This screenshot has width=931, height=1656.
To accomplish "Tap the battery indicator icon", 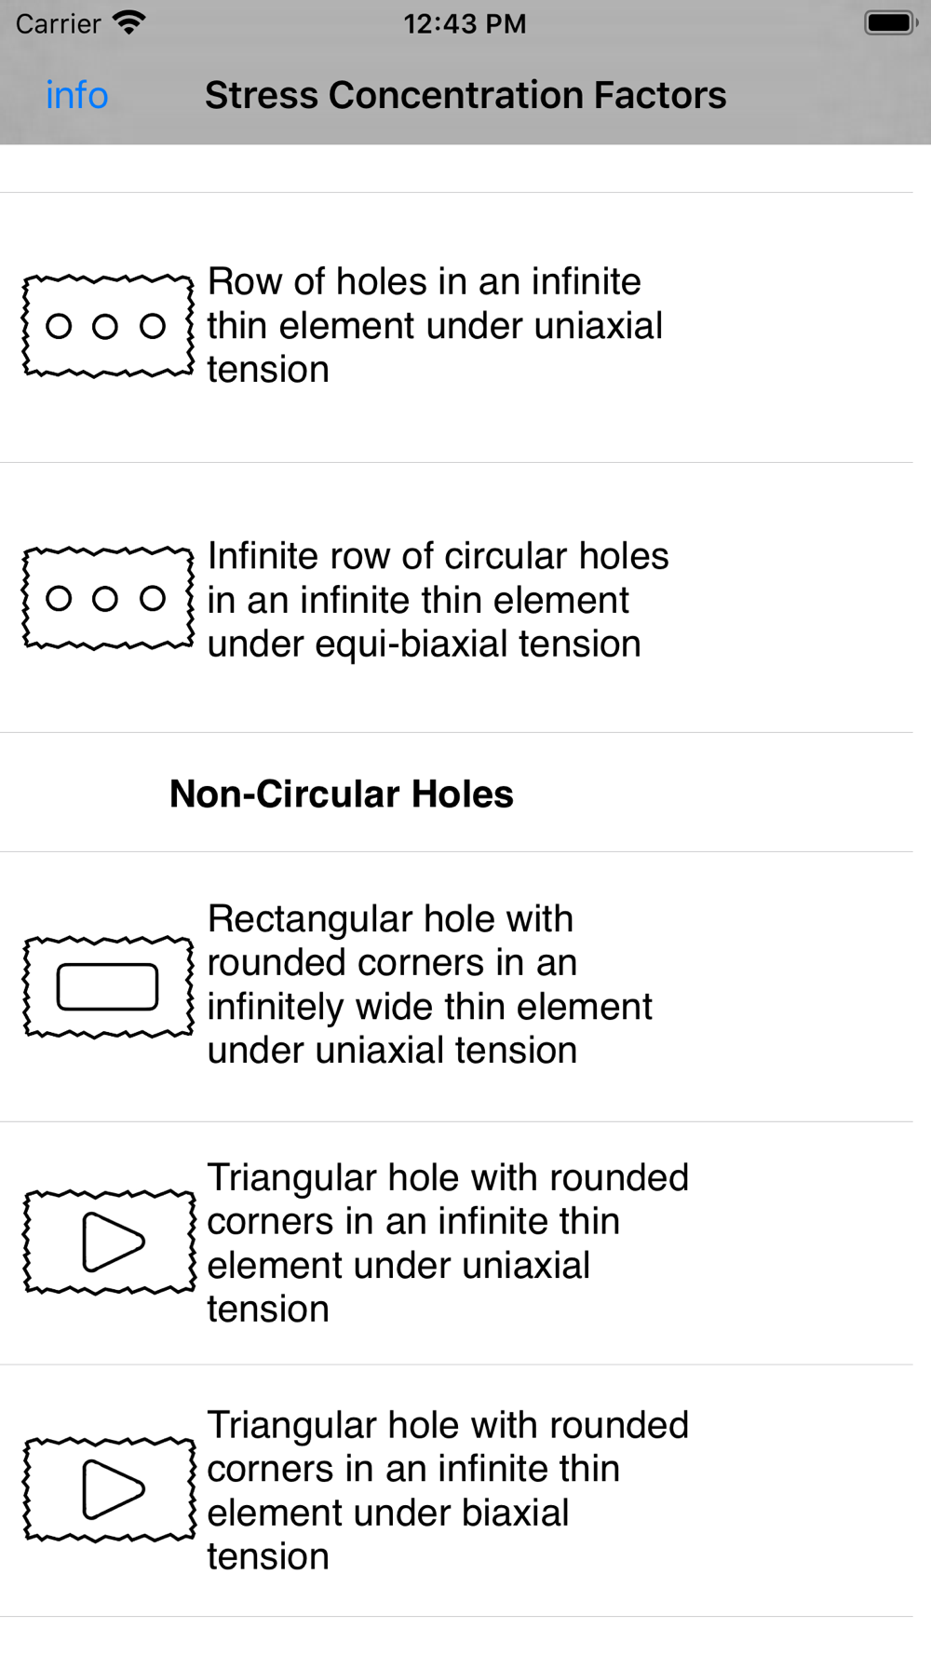I will point(889,22).
